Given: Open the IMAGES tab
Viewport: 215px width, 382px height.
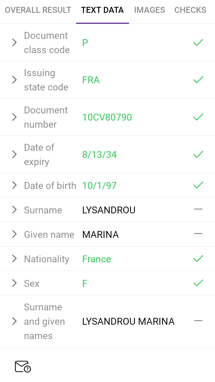Looking at the screenshot, I should 149,10.
